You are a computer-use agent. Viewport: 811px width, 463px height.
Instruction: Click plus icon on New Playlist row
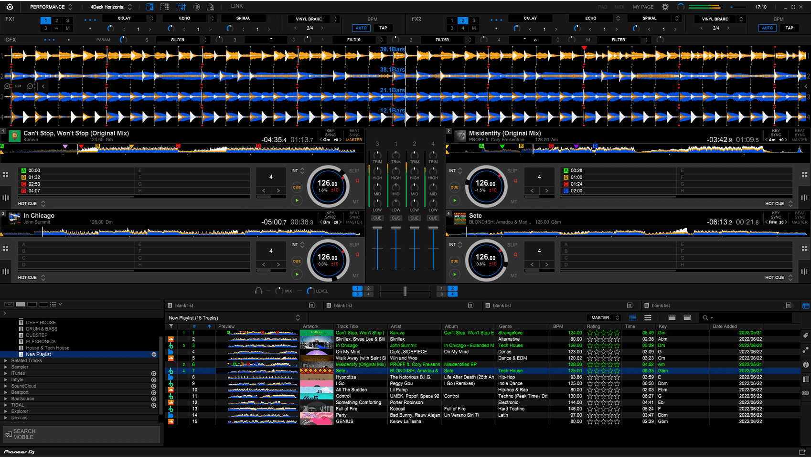(154, 354)
